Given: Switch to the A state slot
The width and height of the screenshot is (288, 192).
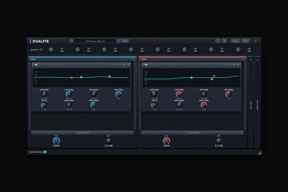Looking at the screenshot, I should [218, 41].
